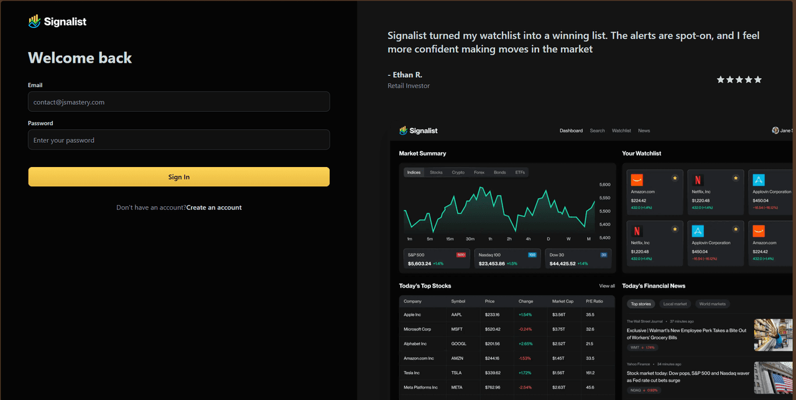Switch to the Bonds tab

click(x=499, y=172)
